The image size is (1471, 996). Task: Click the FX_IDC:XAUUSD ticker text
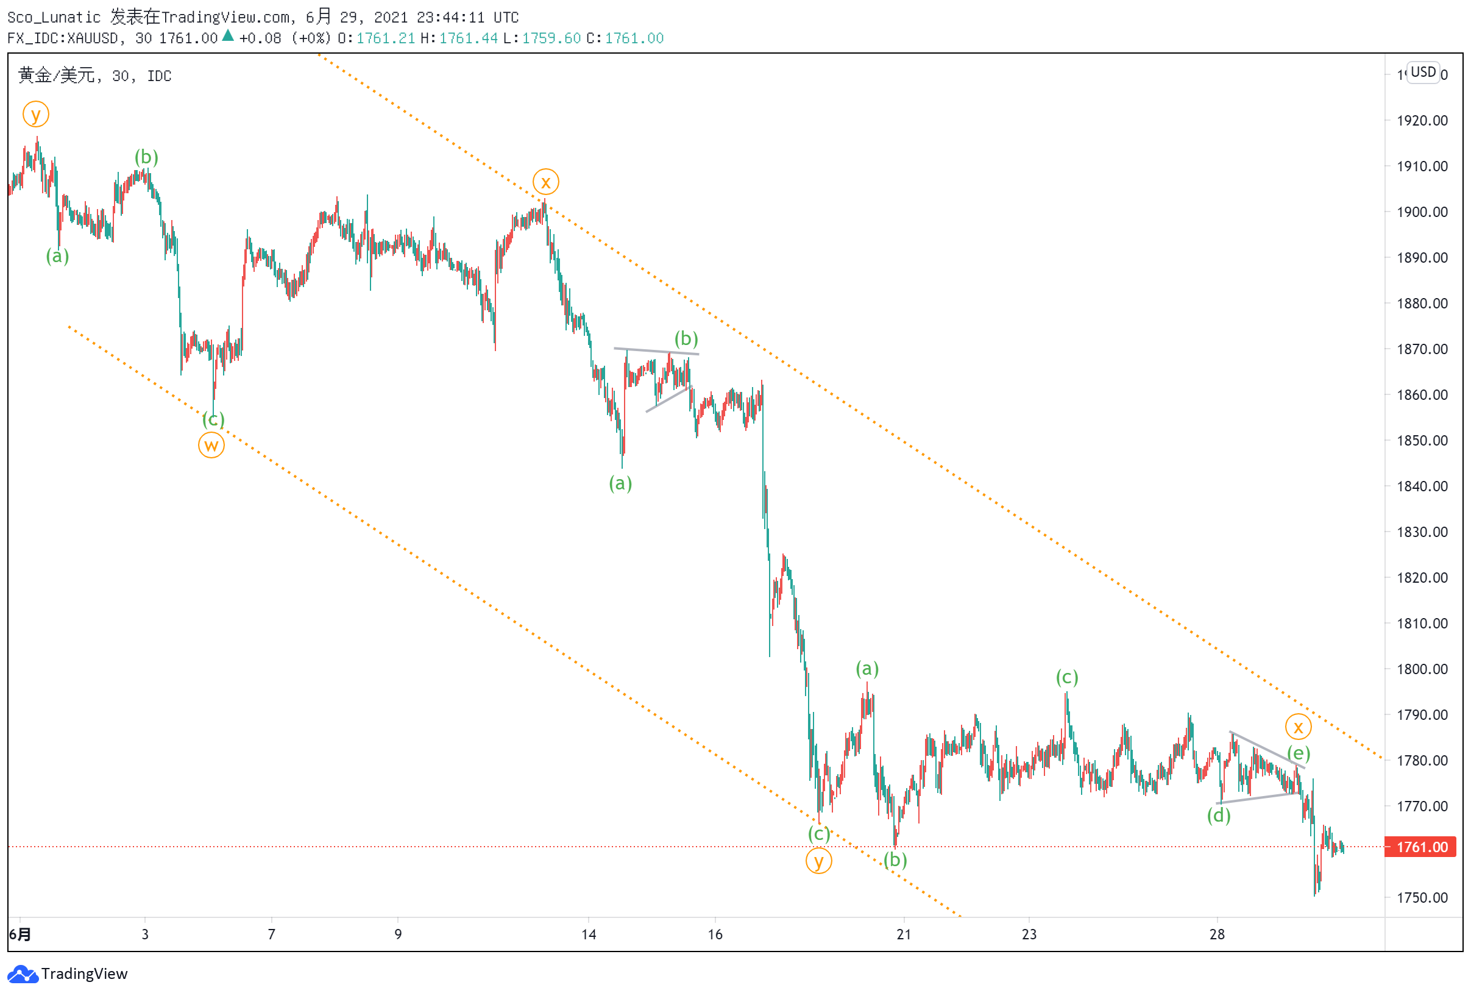63,38
